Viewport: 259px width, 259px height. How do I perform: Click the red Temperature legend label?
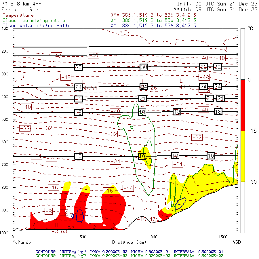pos(18,15)
